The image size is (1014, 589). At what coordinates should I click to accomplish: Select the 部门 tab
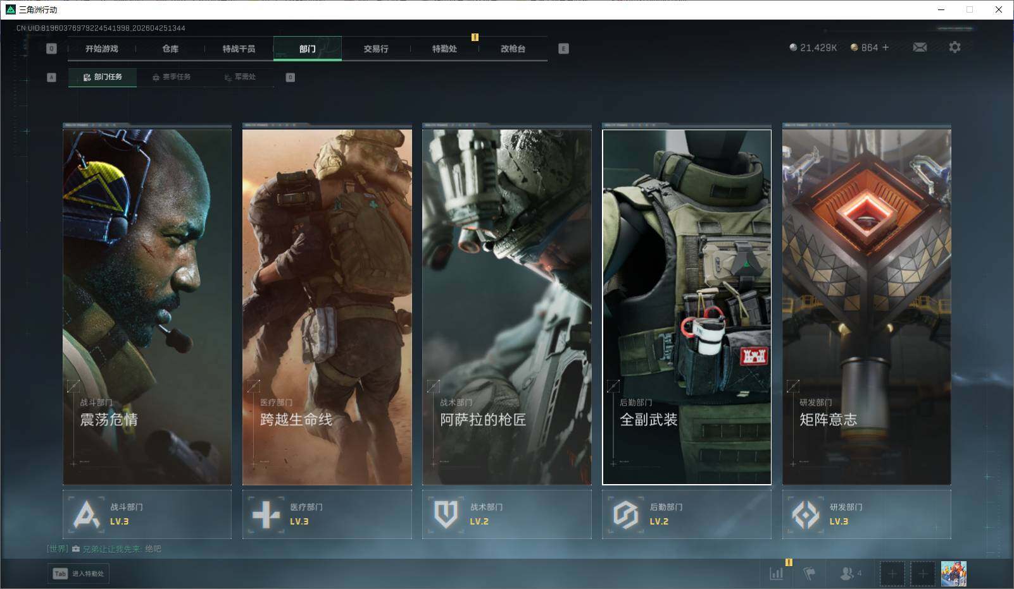(308, 49)
